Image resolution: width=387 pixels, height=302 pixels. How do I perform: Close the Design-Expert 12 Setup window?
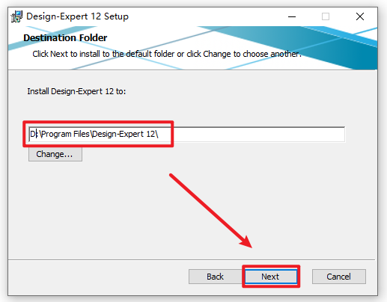(x=360, y=16)
